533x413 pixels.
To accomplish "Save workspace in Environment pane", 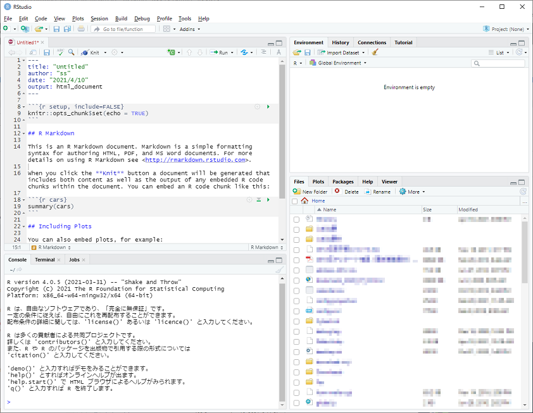I will pyautogui.click(x=307, y=52).
